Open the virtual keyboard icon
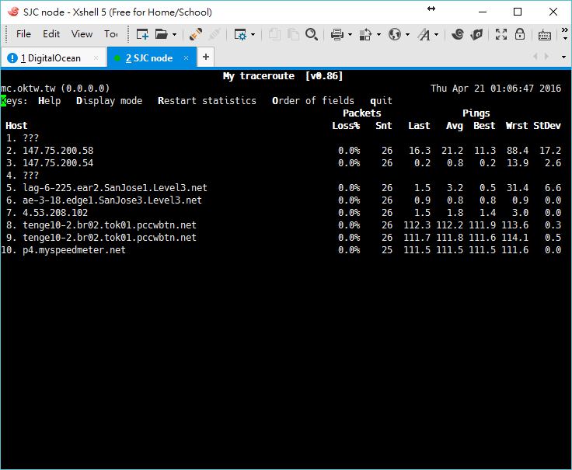Viewport: 572px width, 470px height. tap(545, 35)
